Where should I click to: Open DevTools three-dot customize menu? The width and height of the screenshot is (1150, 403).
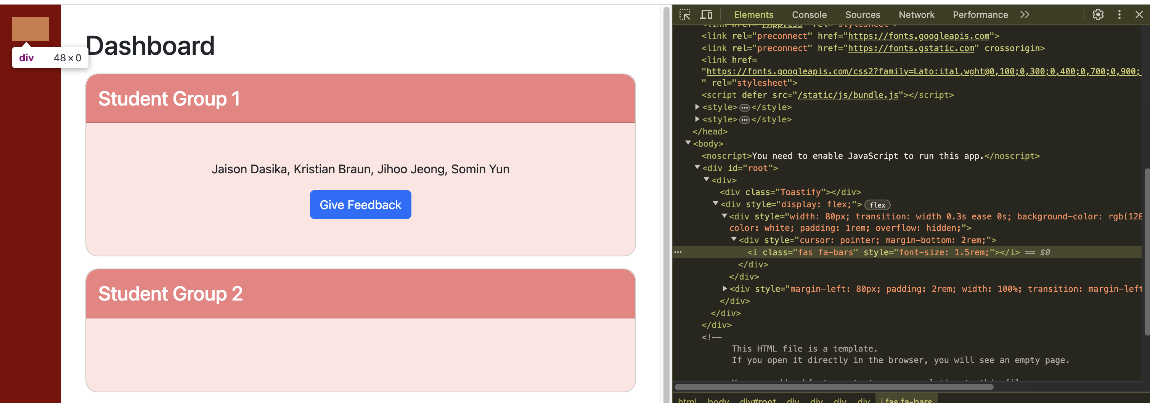1119,15
